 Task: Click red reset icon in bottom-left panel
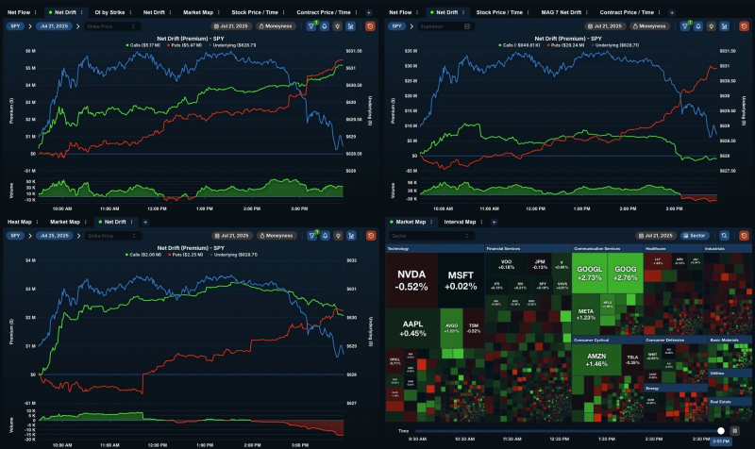(370, 236)
